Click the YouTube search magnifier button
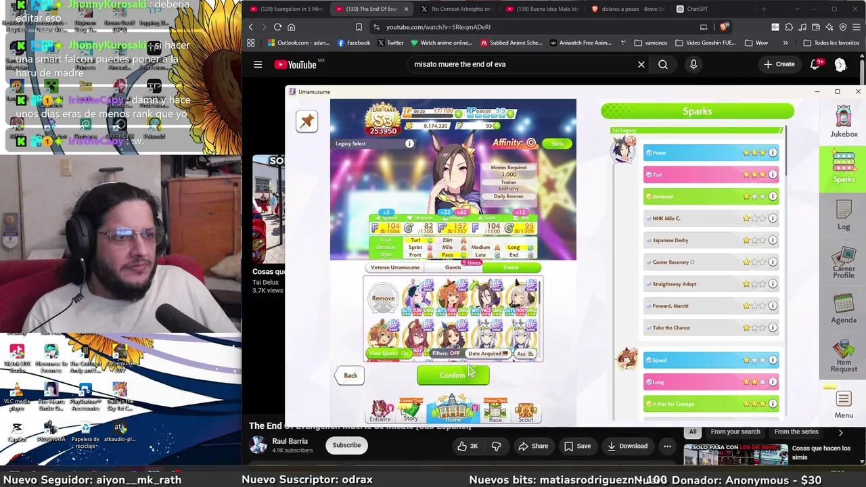The height and width of the screenshot is (487, 866). [x=663, y=64]
